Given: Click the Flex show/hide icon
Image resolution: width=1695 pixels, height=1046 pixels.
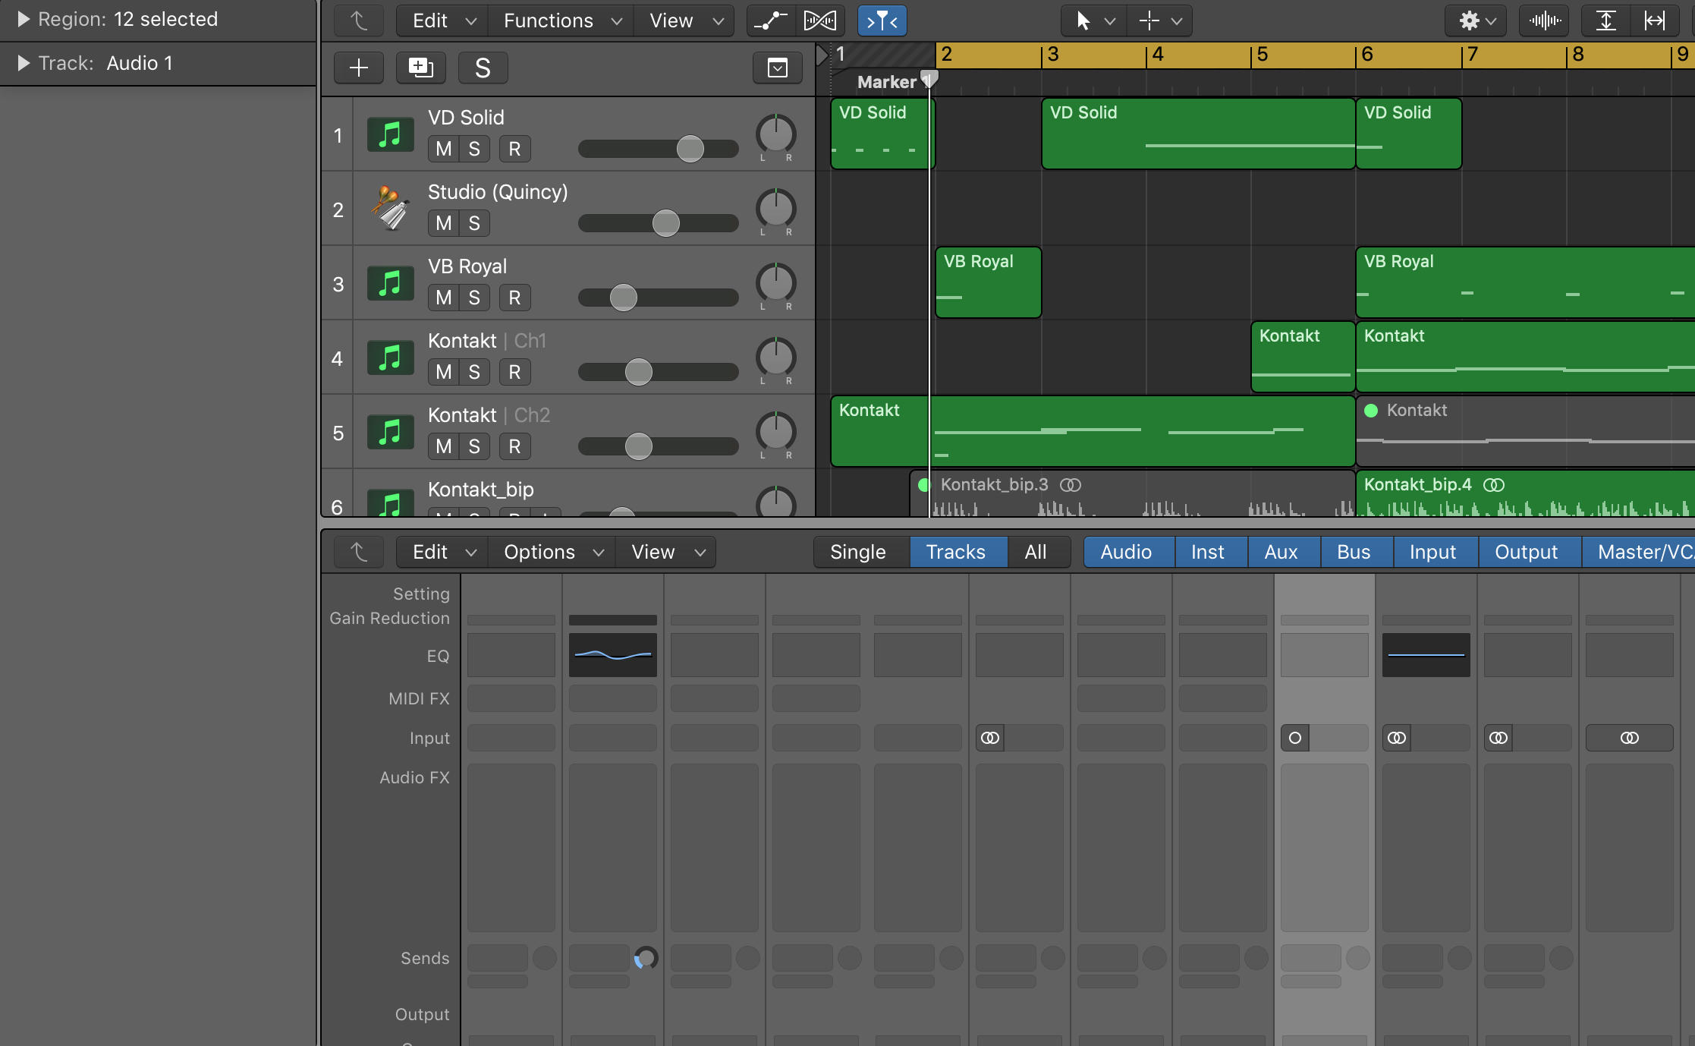Looking at the screenshot, I should click(x=820, y=20).
